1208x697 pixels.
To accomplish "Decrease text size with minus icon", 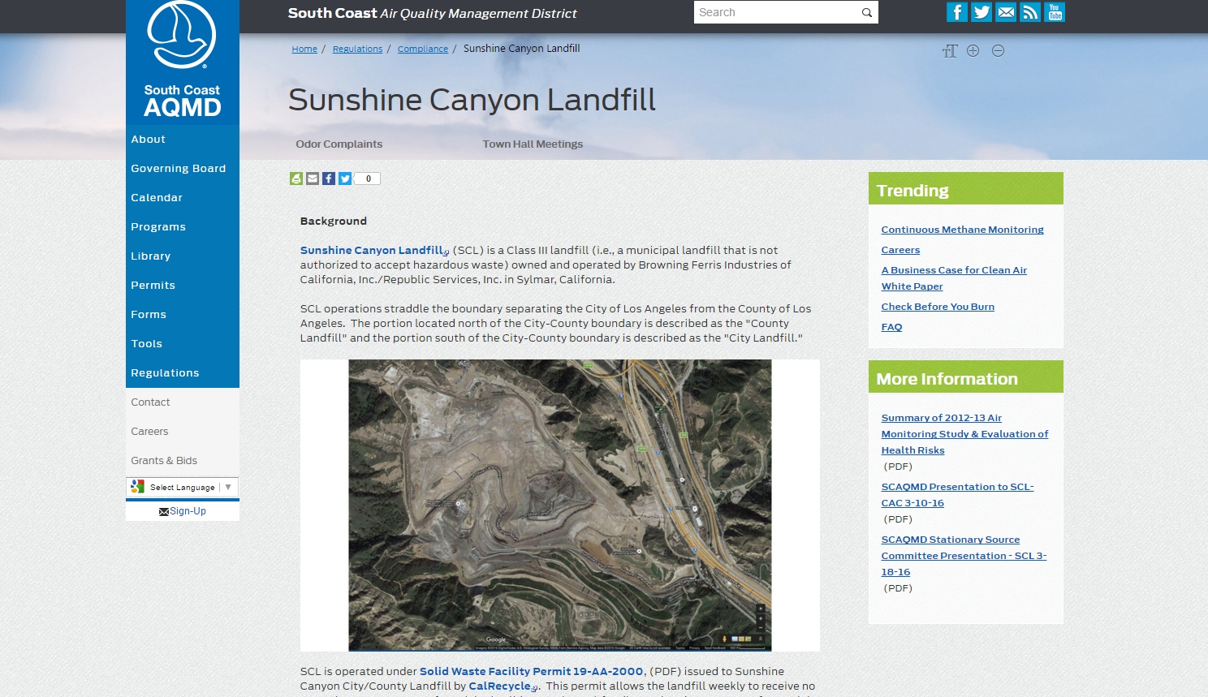I will pos(999,51).
